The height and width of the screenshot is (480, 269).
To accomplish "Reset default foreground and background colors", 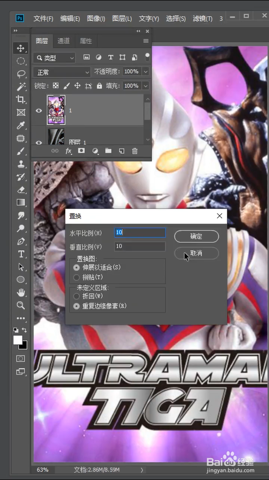I will (x=16, y=330).
